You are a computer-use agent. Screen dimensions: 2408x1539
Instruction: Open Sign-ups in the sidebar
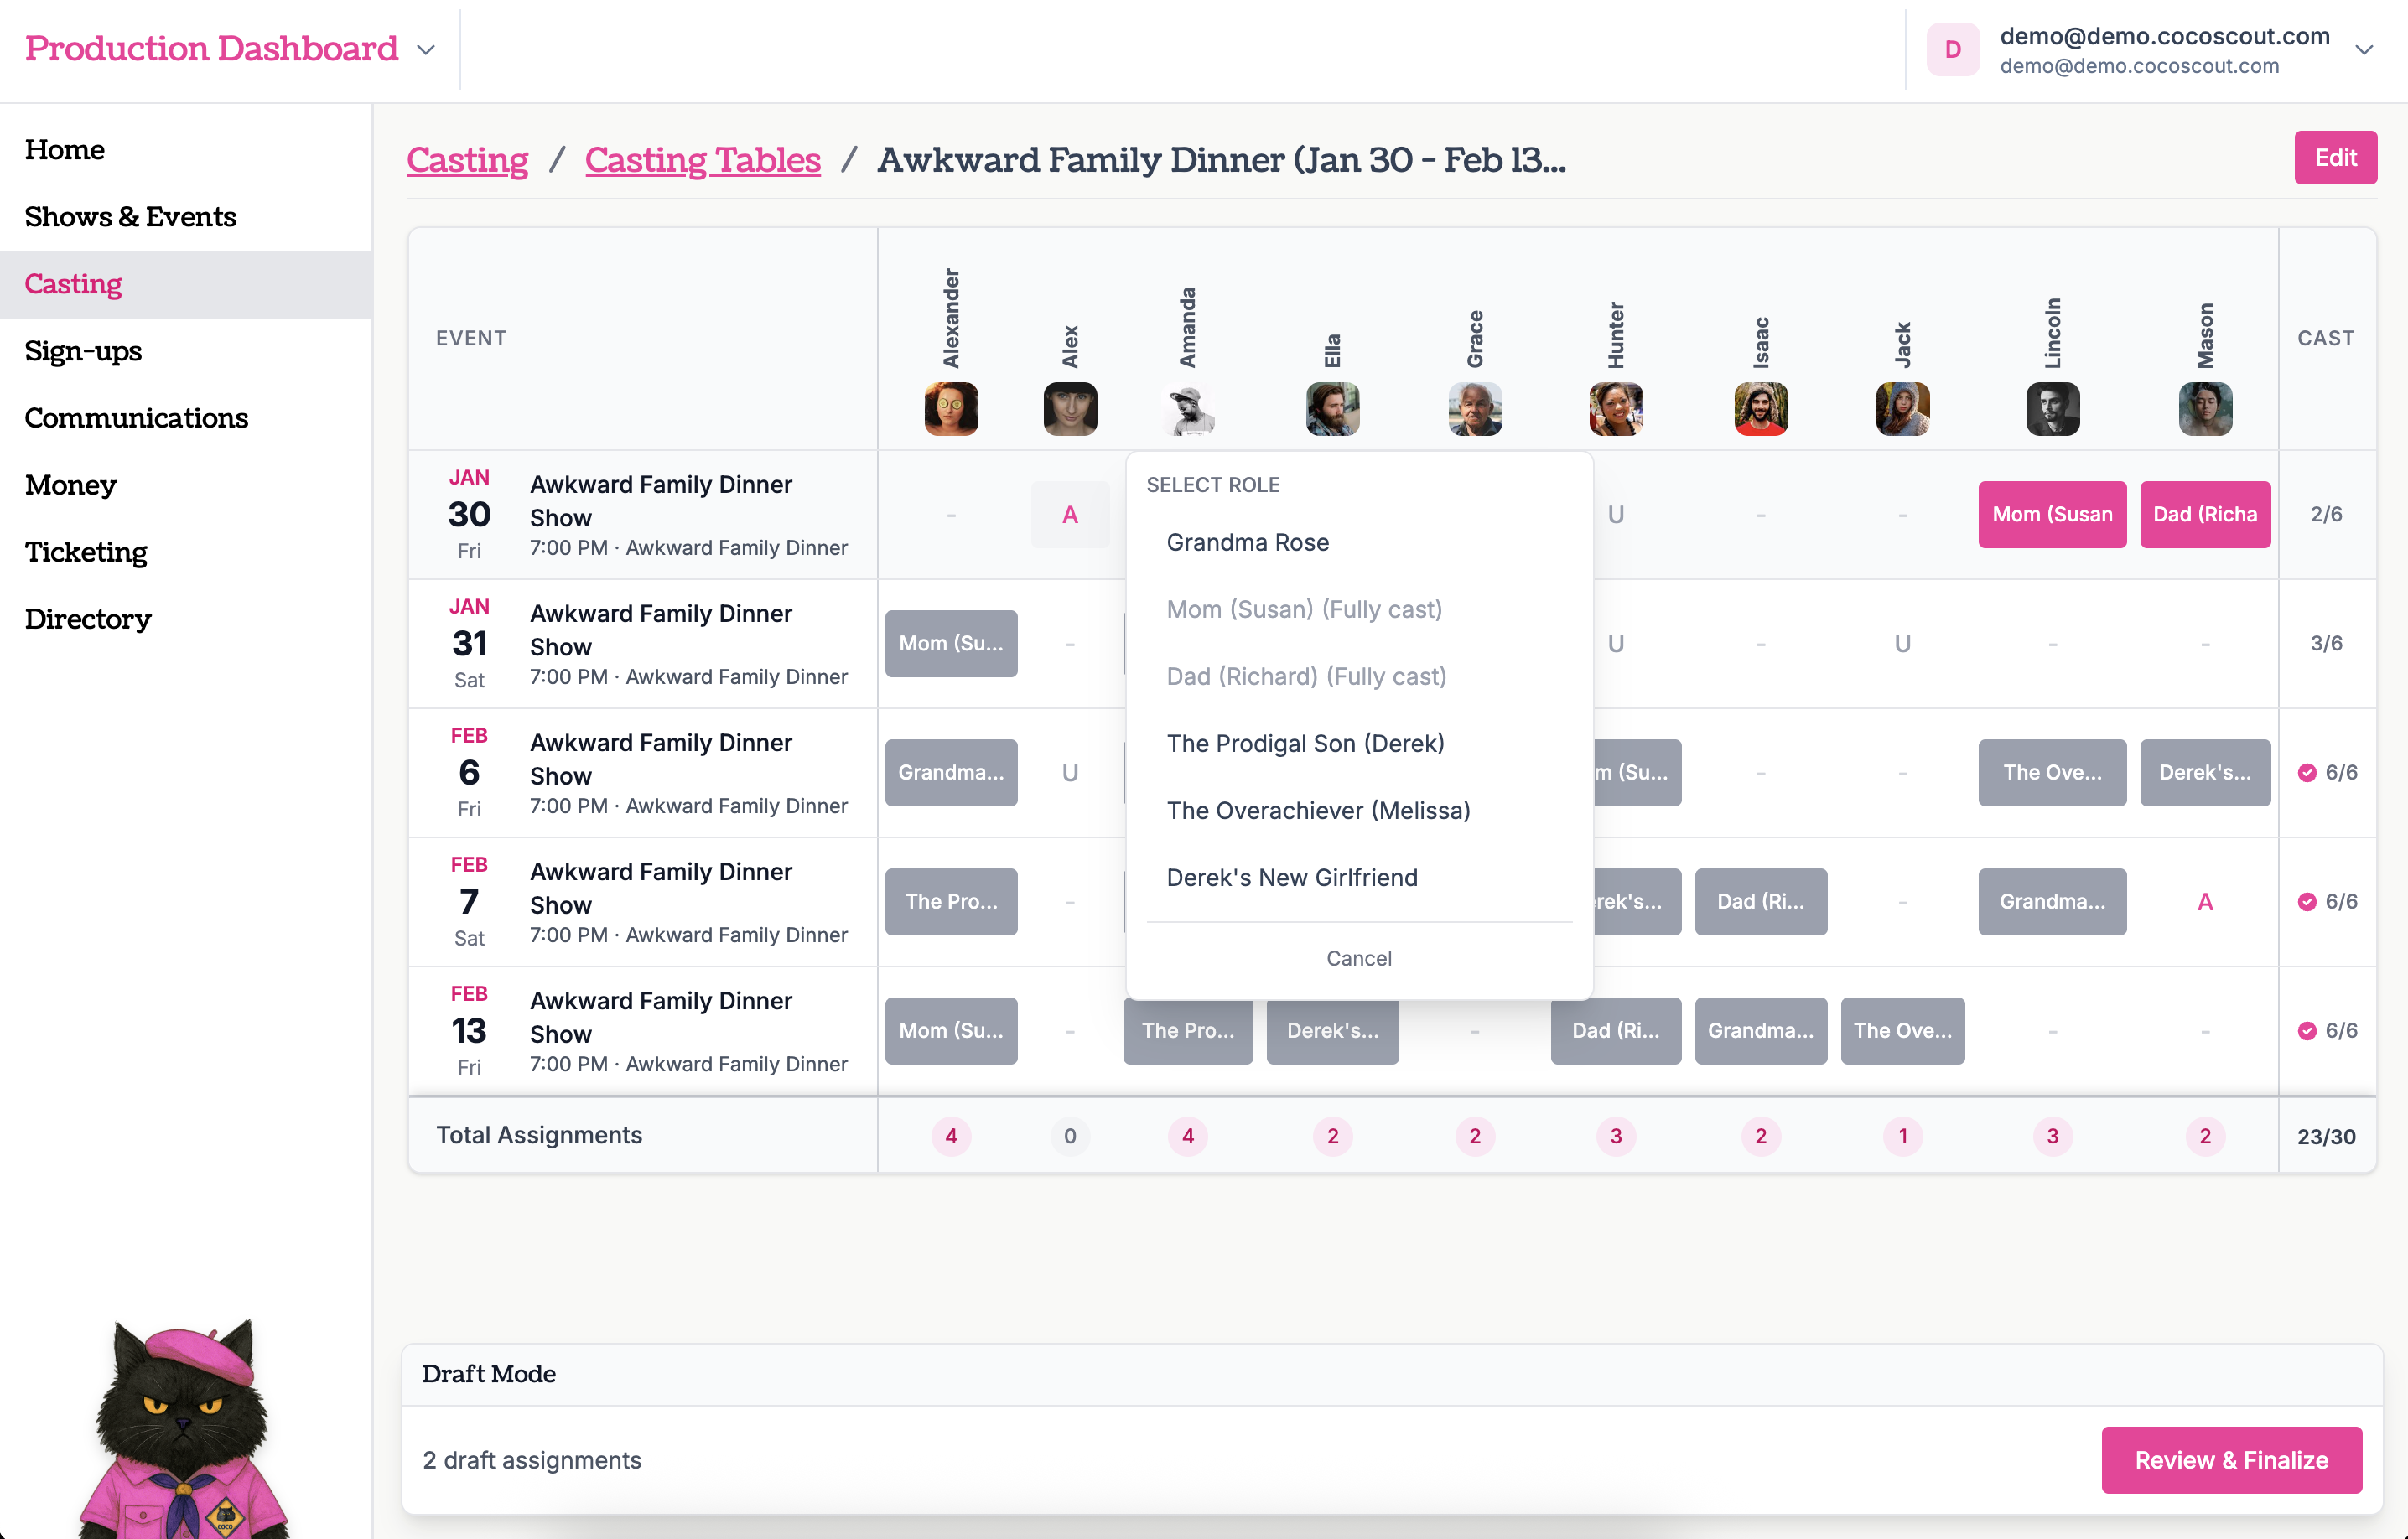tap(83, 351)
